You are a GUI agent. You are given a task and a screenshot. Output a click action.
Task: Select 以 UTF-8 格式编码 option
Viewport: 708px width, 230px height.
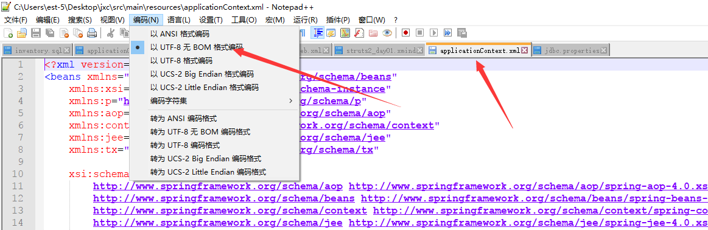point(214,60)
